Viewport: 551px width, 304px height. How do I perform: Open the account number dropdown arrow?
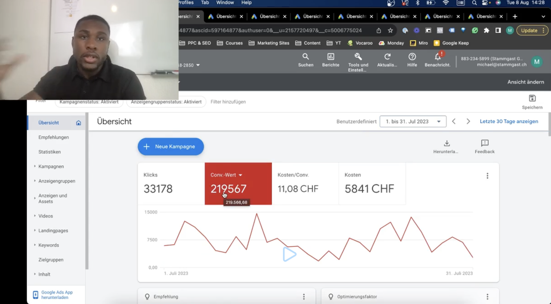198,65
